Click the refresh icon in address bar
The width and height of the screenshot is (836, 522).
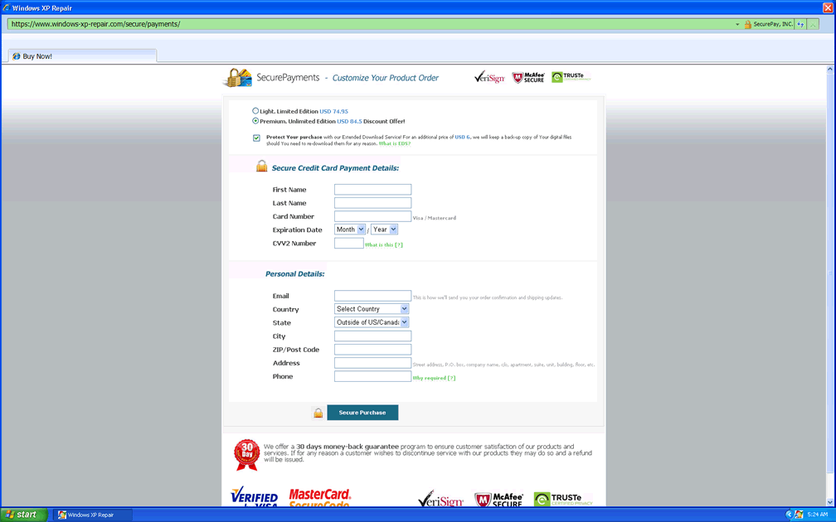click(x=800, y=24)
